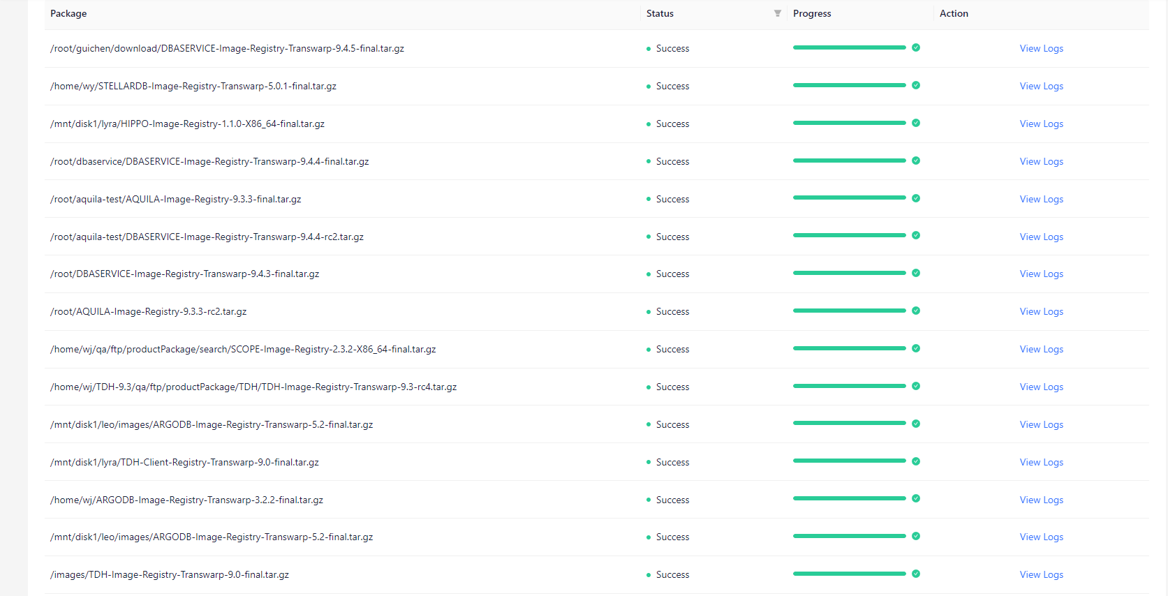View Logs for /images/TDH-Image 9.0-final package
This screenshot has height=596, width=1168.
coord(1042,574)
